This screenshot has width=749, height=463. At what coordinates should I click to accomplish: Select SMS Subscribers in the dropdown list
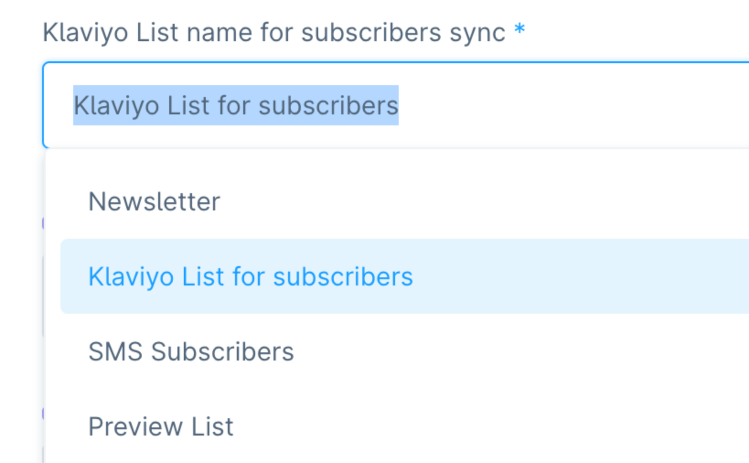point(191,352)
